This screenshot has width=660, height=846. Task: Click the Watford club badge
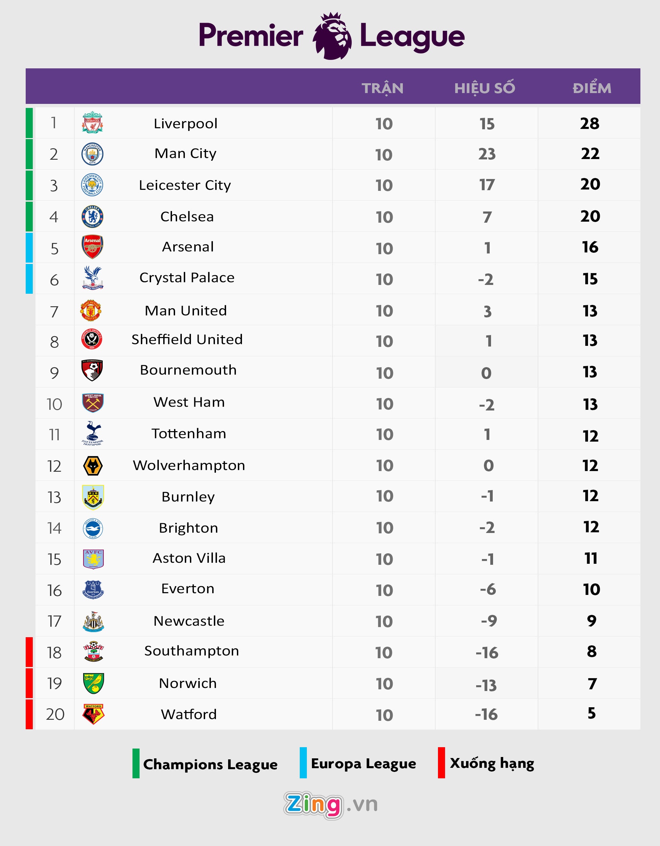click(93, 714)
